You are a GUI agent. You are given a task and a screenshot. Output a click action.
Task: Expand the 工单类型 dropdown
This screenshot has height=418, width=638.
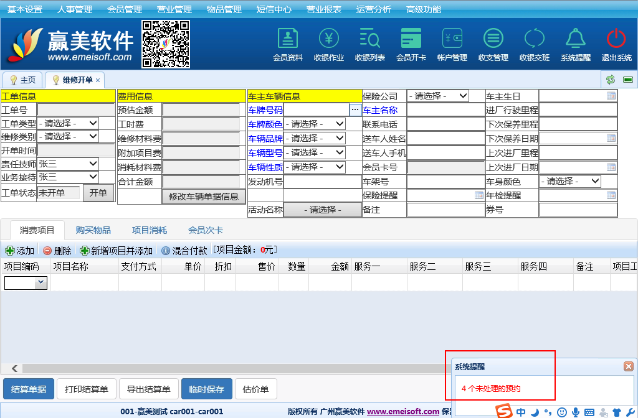[x=68, y=123]
